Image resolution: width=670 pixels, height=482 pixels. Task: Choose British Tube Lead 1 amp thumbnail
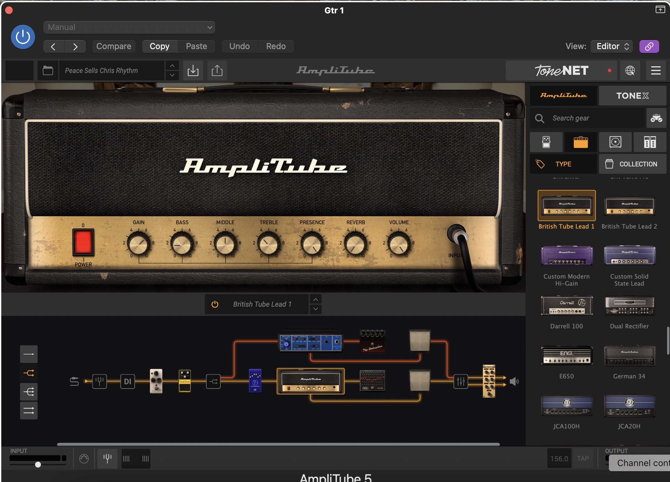click(567, 206)
